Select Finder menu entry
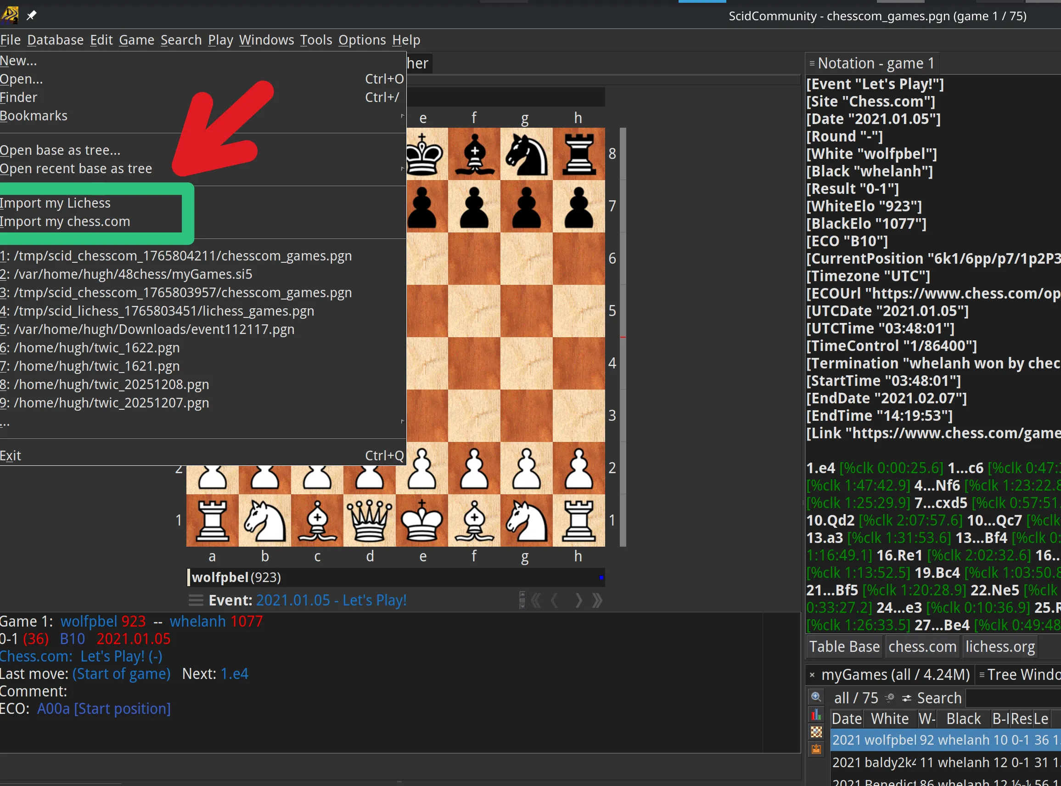 tap(202, 97)
